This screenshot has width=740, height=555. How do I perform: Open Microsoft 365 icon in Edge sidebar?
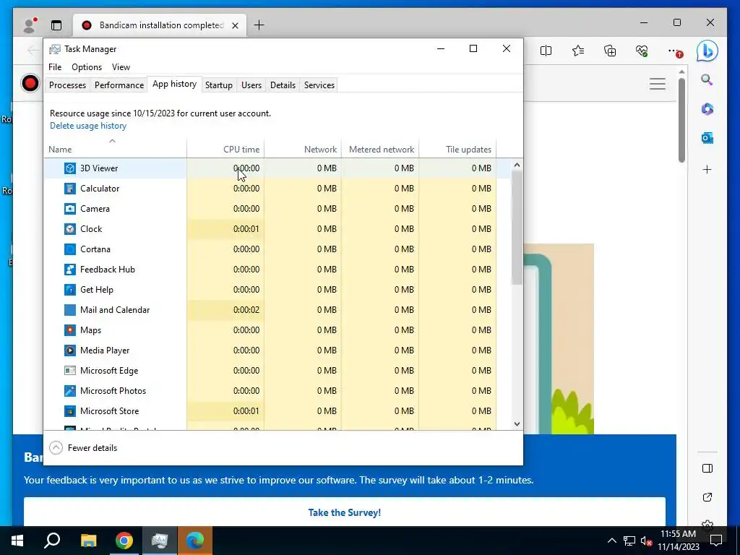pyautogui.click(x=707, y=109)
